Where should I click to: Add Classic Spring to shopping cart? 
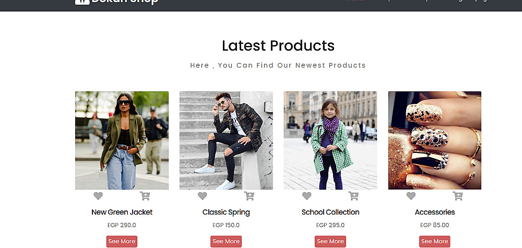(250, 196)
